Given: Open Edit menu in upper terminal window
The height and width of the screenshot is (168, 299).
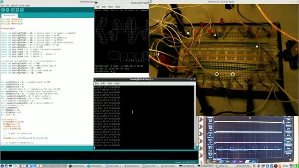Looking at the screenshot, I should click(x=104, y=7).
